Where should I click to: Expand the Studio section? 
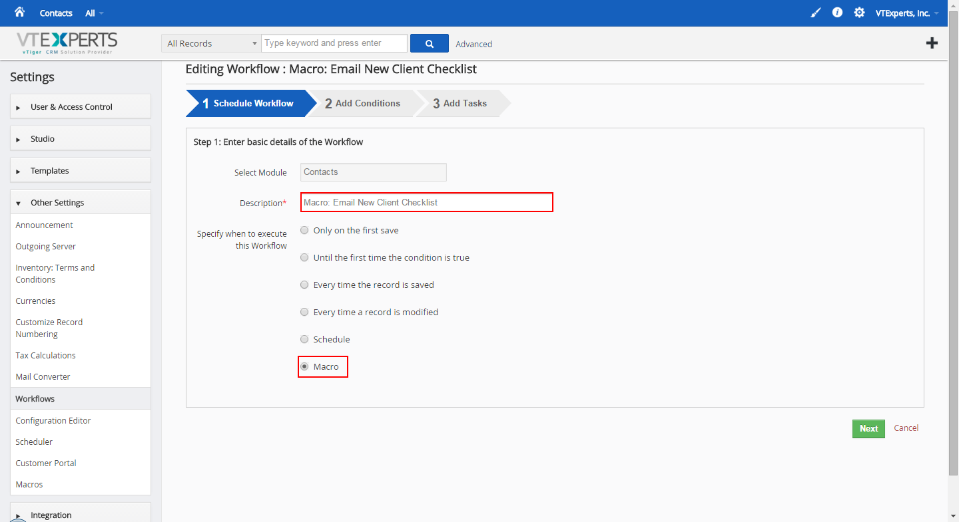[81, 138]
